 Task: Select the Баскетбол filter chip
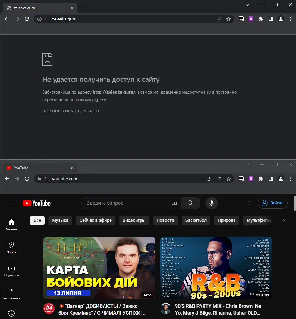pos(196,220)
